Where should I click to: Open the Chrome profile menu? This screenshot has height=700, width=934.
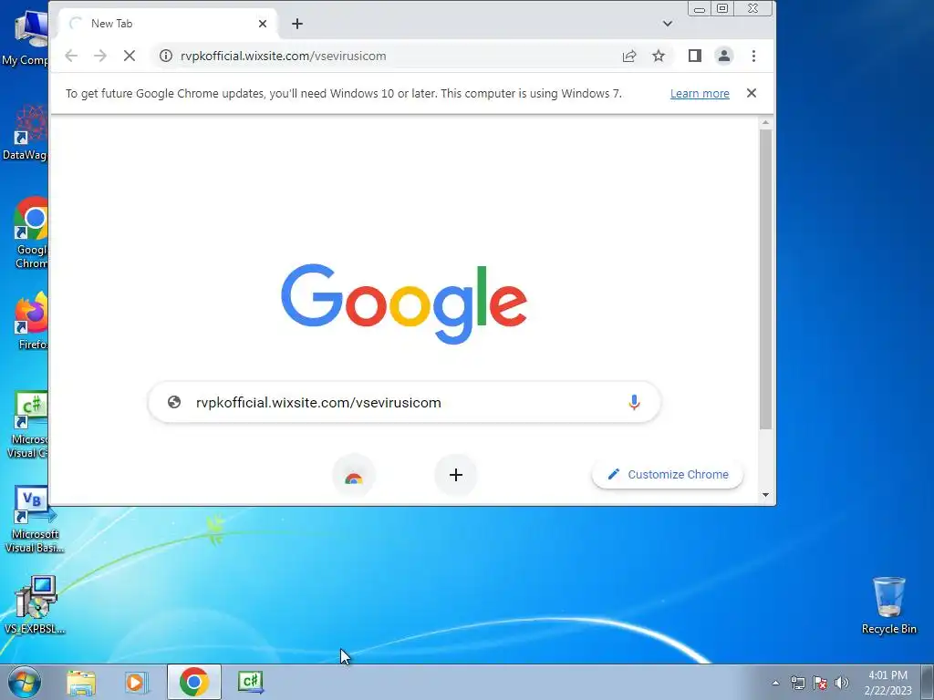click(x=723, y=56)
